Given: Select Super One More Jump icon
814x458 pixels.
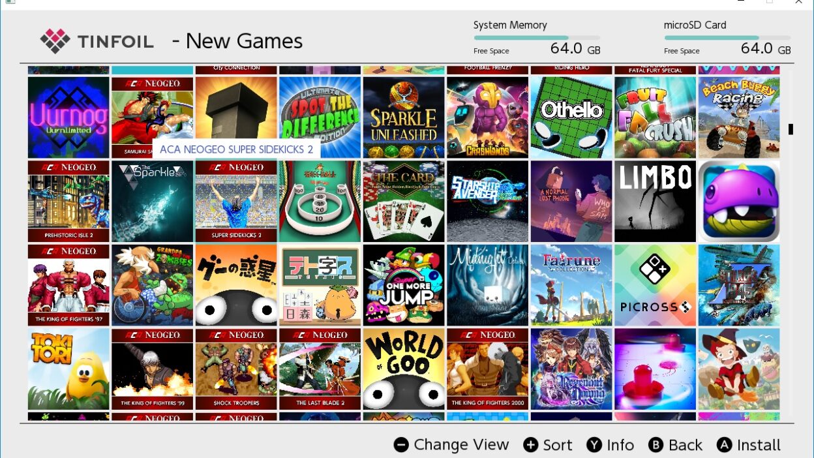Looking at the screenshot, I should pyautogui.click(x=404, y=285).
